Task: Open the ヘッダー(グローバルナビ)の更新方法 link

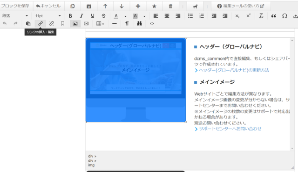Action: (234, 70)
